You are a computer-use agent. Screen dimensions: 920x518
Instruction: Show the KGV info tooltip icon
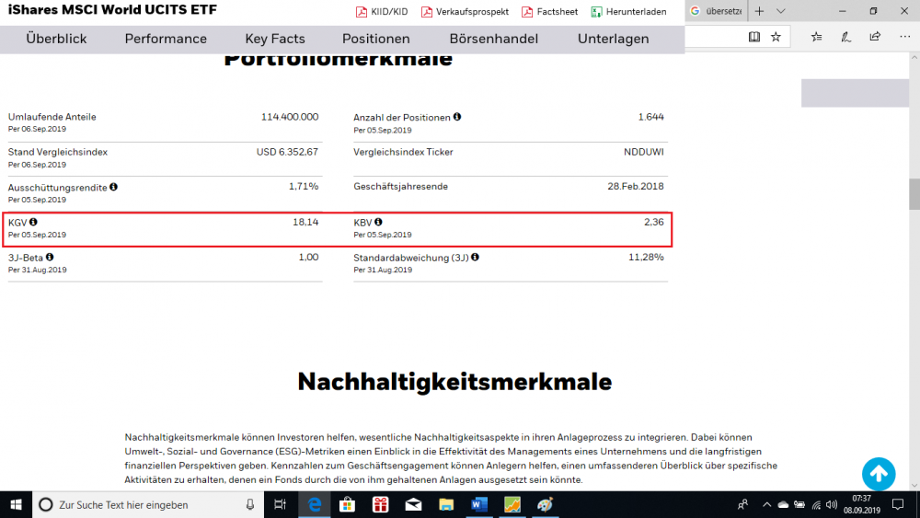point(33,222)
